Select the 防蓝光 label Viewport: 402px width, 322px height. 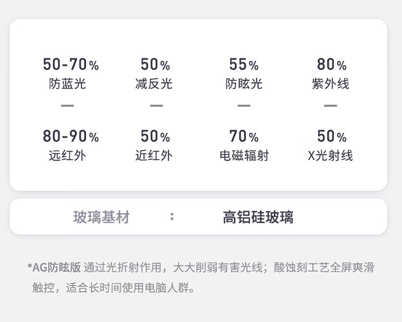tap(67, 84)
